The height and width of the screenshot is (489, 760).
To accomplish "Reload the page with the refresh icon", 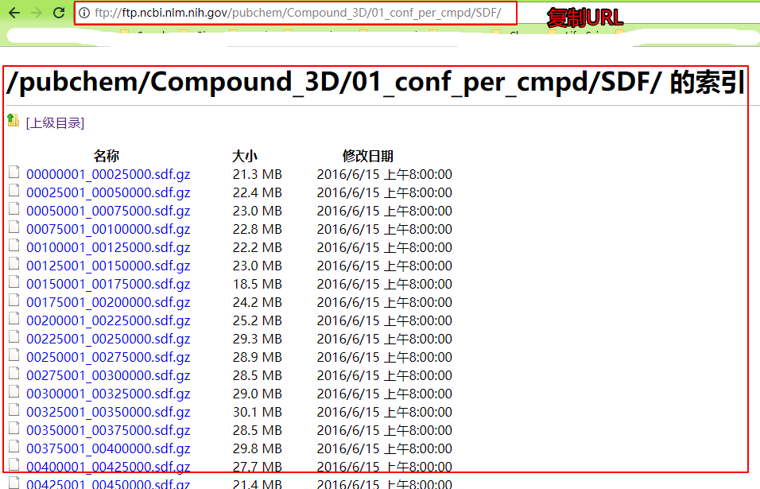I will click(x=59, y=13).
